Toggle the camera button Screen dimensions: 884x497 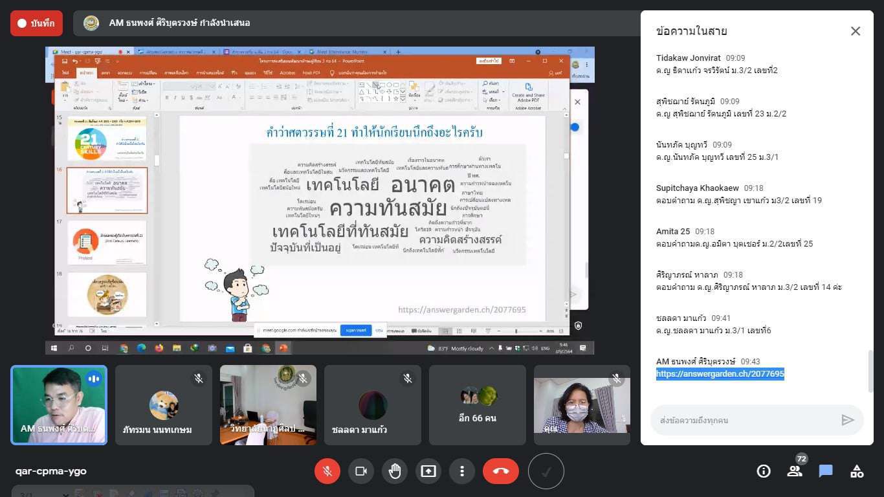[x=361, y=471]
